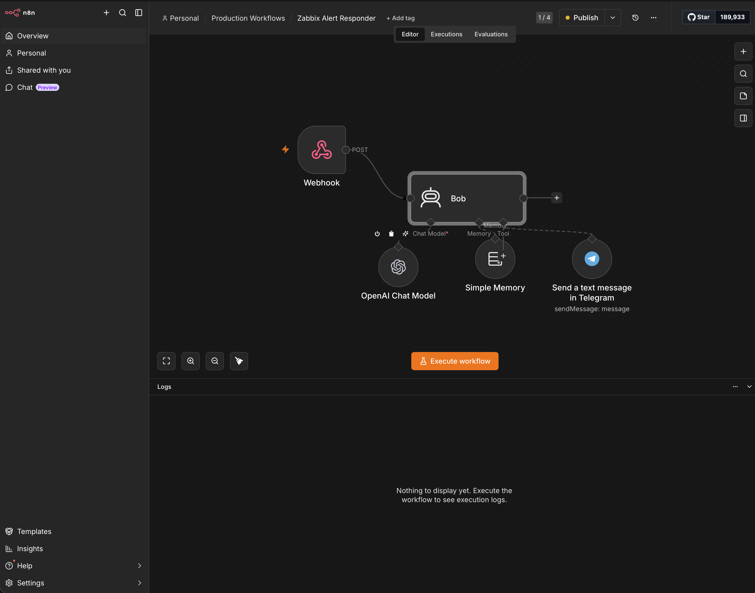This screenshot has height=593, width=755.
Task: Zoom canvas to fit view
Action: pos(166,361)
